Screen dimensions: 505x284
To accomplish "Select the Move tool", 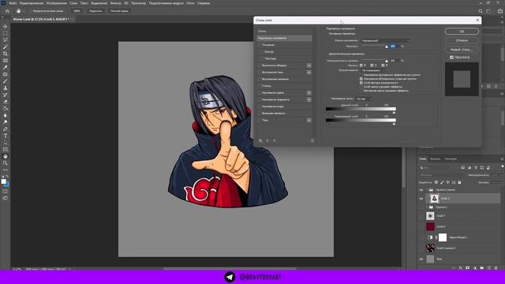I will pos(6,26).
